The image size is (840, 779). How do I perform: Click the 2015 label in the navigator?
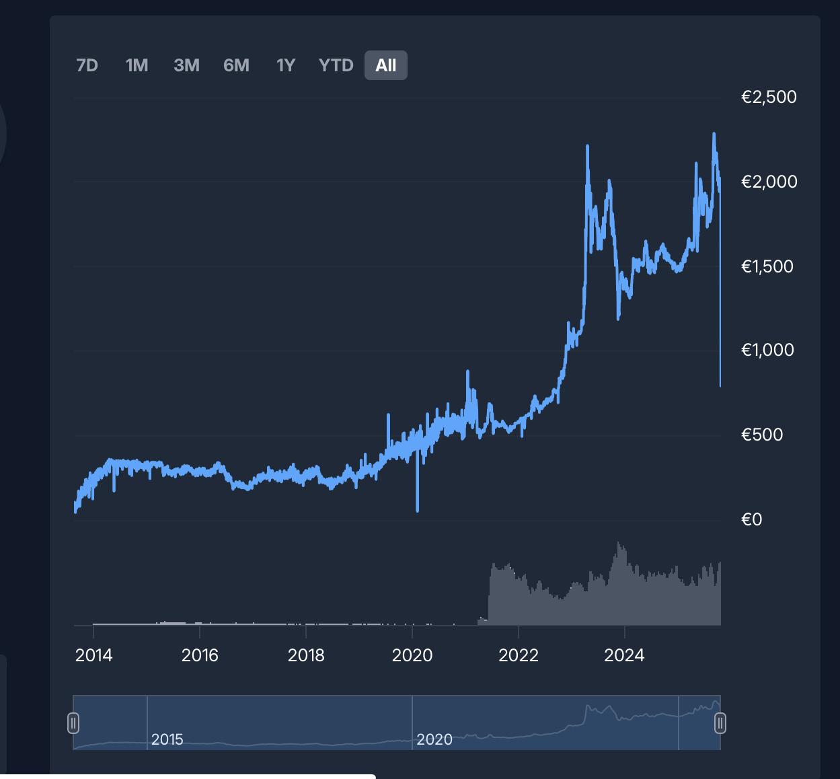(167, 739)
